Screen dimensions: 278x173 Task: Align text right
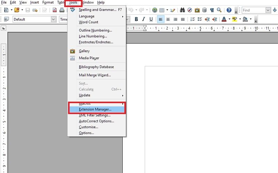point(175,19)
